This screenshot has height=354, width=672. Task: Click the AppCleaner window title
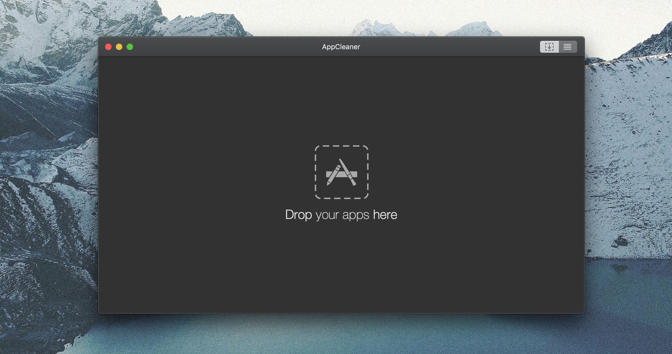(341, 47)
